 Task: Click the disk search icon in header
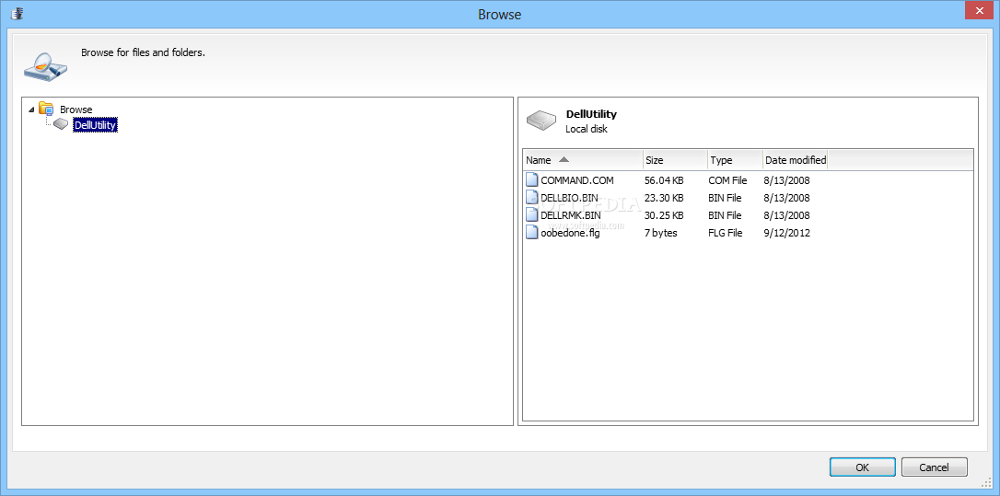coord(45,65)
